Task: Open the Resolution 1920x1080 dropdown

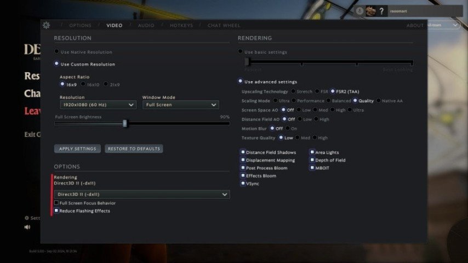Action: [98, 105]
